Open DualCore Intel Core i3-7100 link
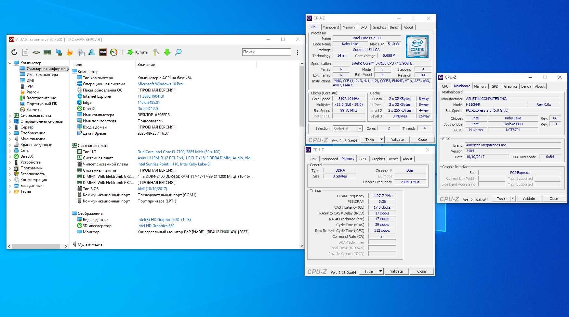Image resolution: width=569 pixels, height=317 pixels. 179,152
